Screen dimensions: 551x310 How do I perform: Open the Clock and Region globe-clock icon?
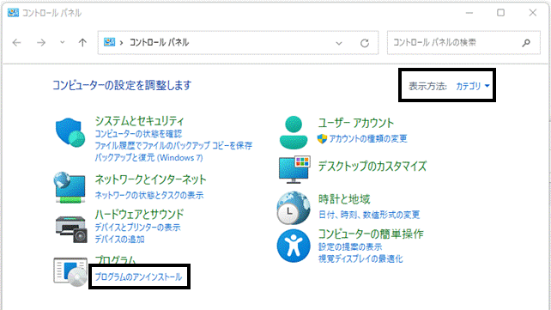[x=294, y=208]
